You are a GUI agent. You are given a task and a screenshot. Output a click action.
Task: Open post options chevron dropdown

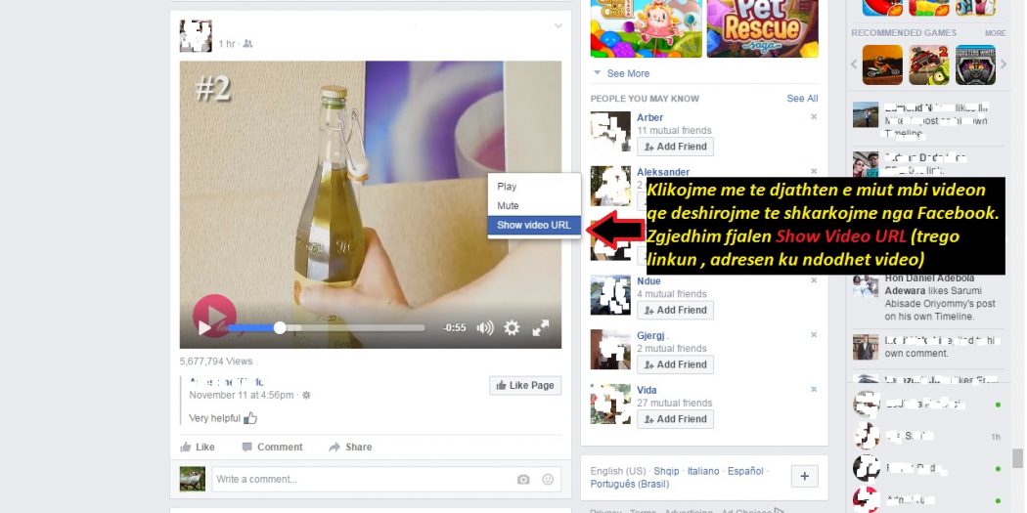558,25
